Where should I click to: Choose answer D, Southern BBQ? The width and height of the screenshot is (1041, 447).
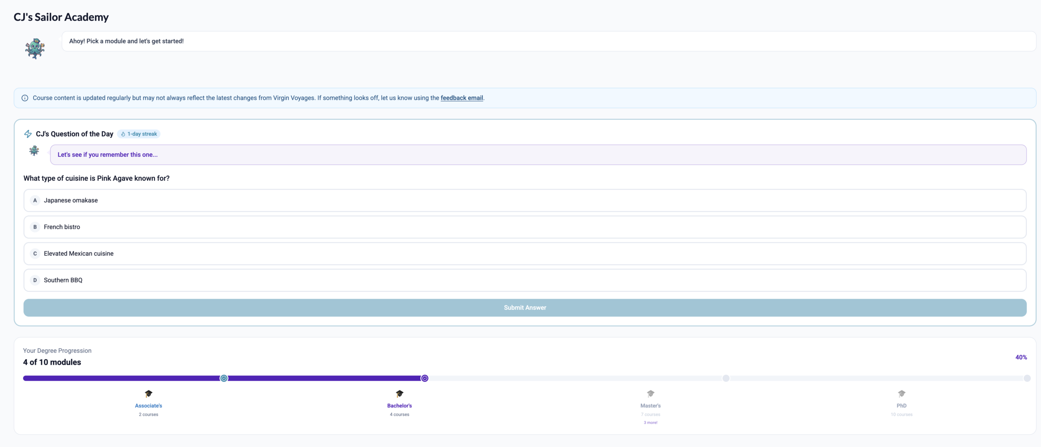click(x=525, y=280)
